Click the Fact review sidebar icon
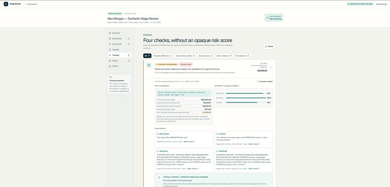This screenshot has height=187, width=390. 110,44
